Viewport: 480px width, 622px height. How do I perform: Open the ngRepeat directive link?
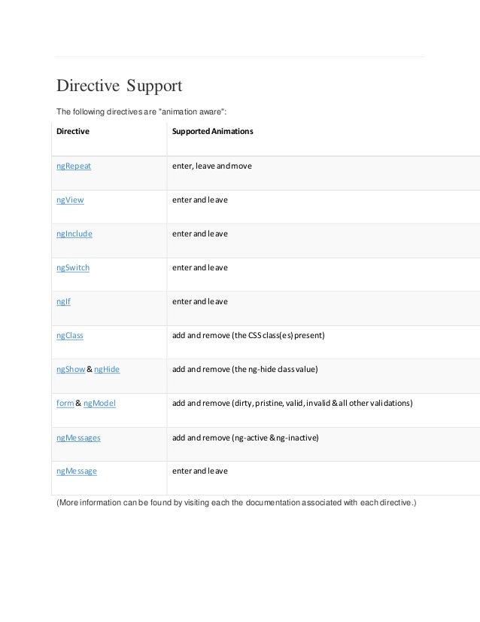coord(74,166)
